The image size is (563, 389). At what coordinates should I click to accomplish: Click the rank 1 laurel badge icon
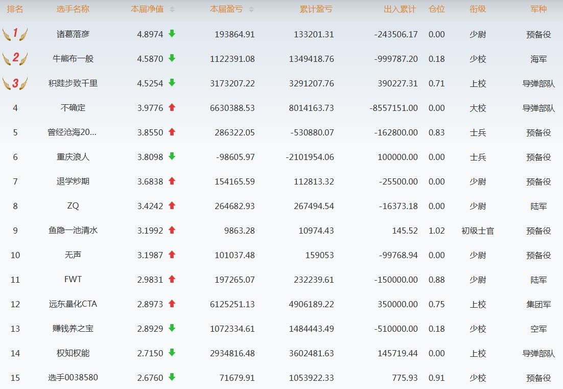pos(15,34)
